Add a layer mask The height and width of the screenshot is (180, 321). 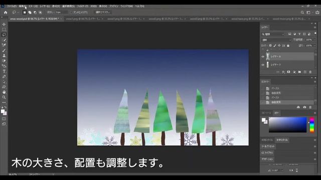(x=289, y=72)
